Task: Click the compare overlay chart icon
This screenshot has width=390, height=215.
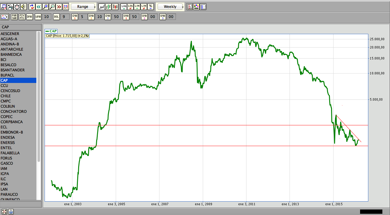Action: tap(5, 17)
